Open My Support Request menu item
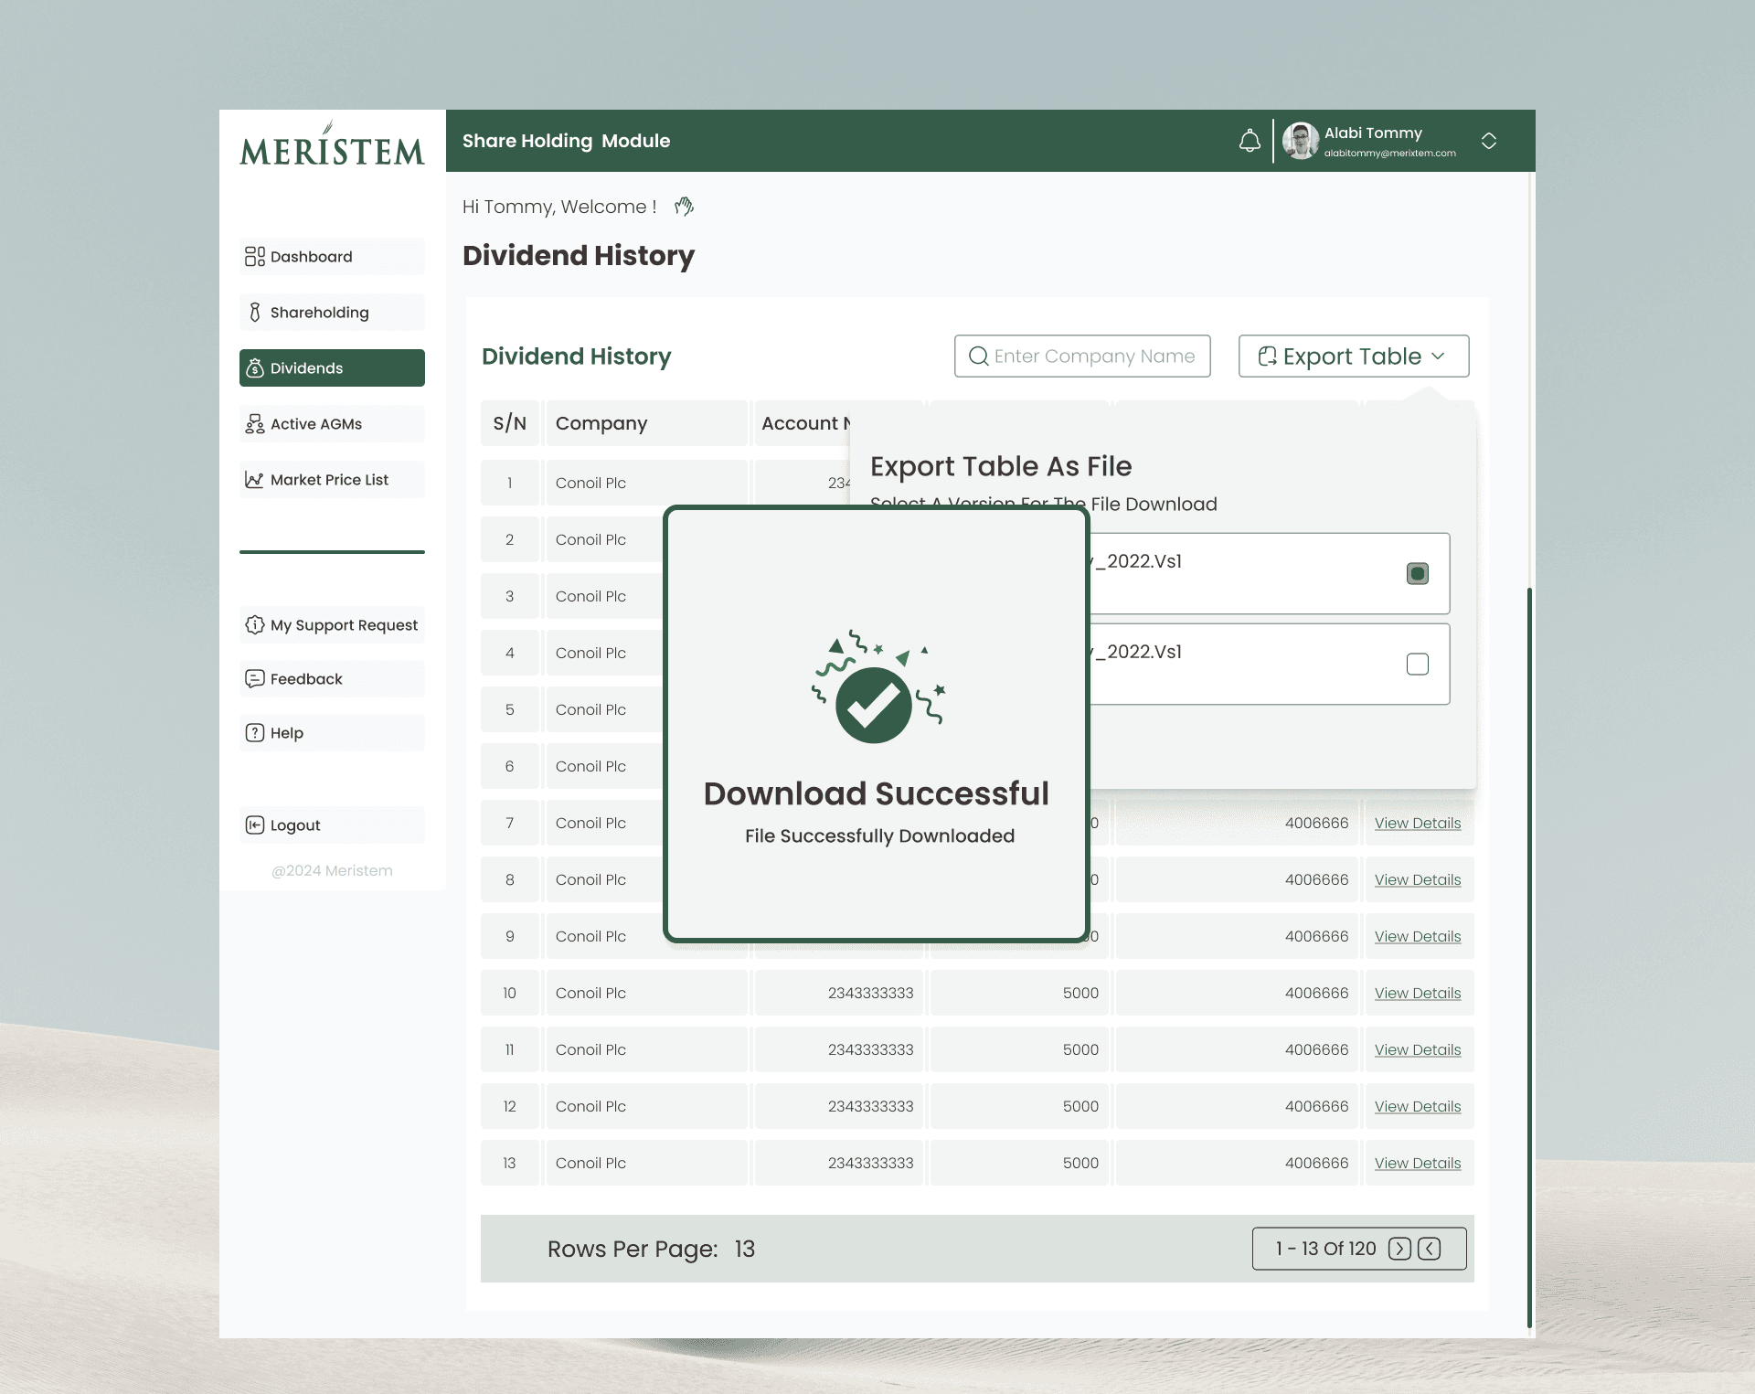 point(332,625)
